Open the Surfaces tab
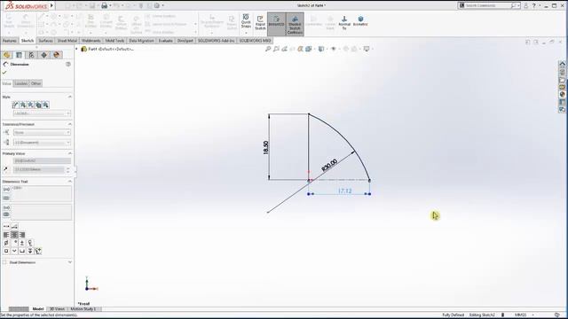Viewport: 568px width, 319px height. coord(45,41)
